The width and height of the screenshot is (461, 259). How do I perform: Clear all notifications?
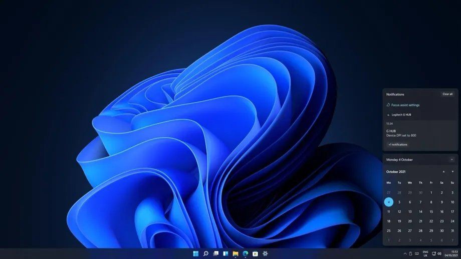point(447,94)
